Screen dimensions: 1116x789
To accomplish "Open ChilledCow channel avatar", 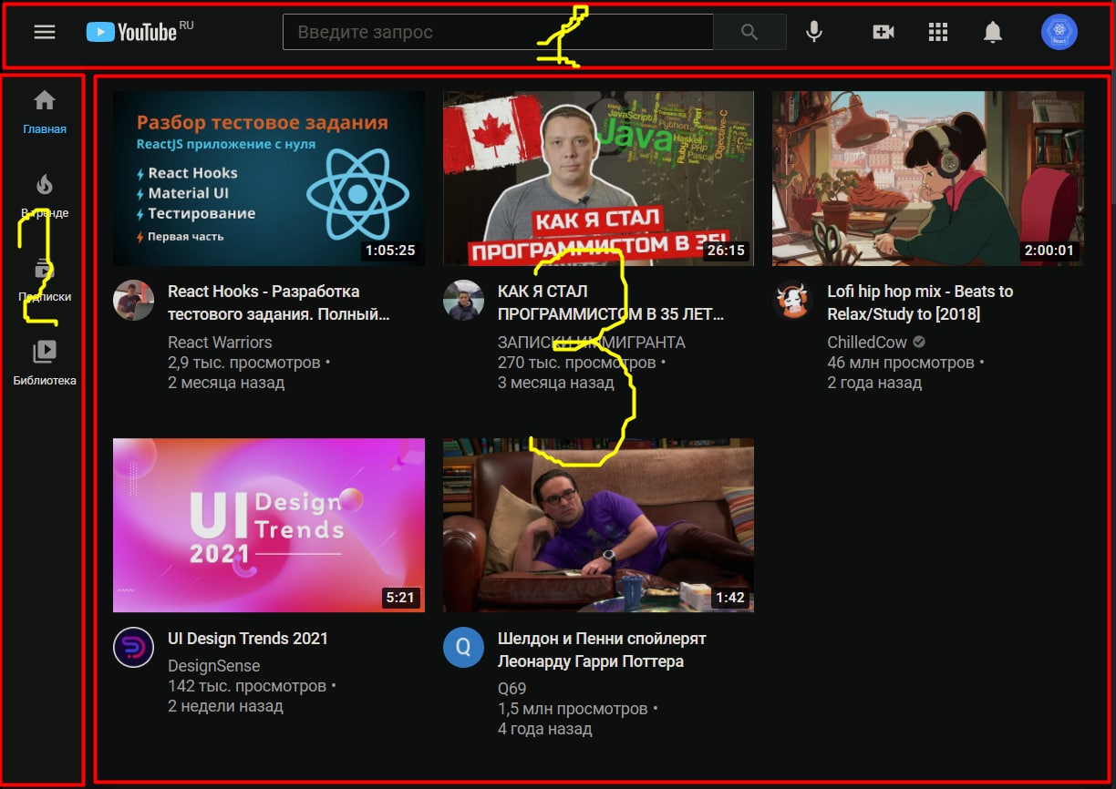I will pyautogui.click(x=792, y=300).
